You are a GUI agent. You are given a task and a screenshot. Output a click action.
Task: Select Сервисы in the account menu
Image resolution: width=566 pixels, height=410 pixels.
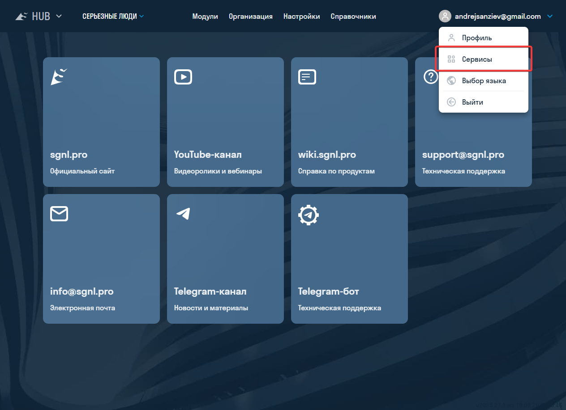pos(477,59)
